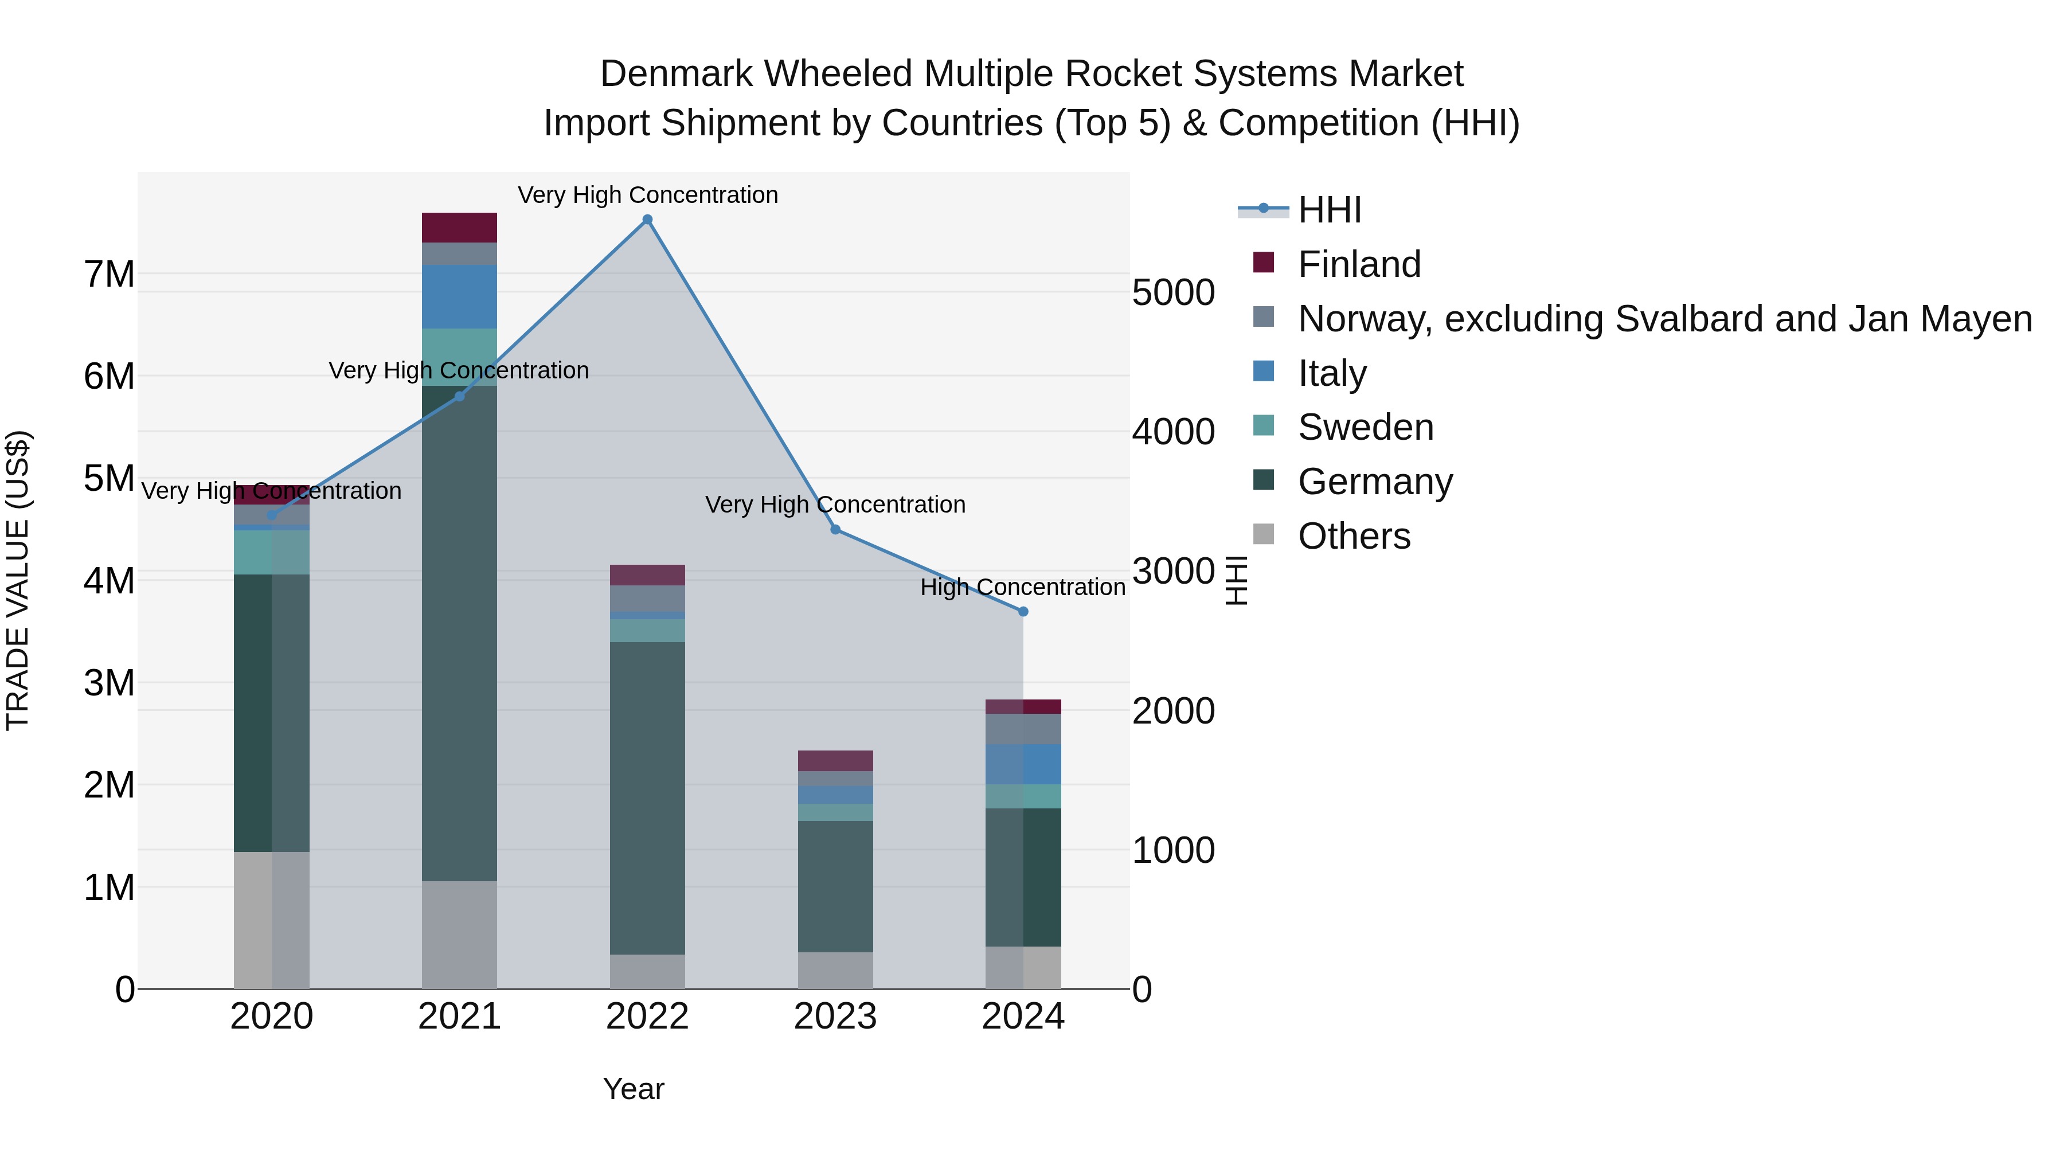This screenshot has height=1161, width=2064.
Task: Select the 2023 HHI line marker
Action: point(836,530)
